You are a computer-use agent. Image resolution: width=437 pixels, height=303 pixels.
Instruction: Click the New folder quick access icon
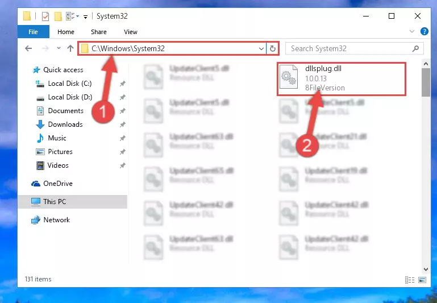[58, 16]
